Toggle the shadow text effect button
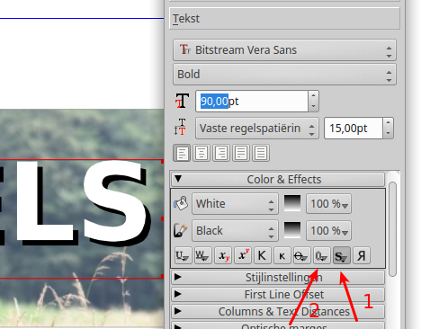The width and height of the screenshot is (430, 329). point(341,255)
